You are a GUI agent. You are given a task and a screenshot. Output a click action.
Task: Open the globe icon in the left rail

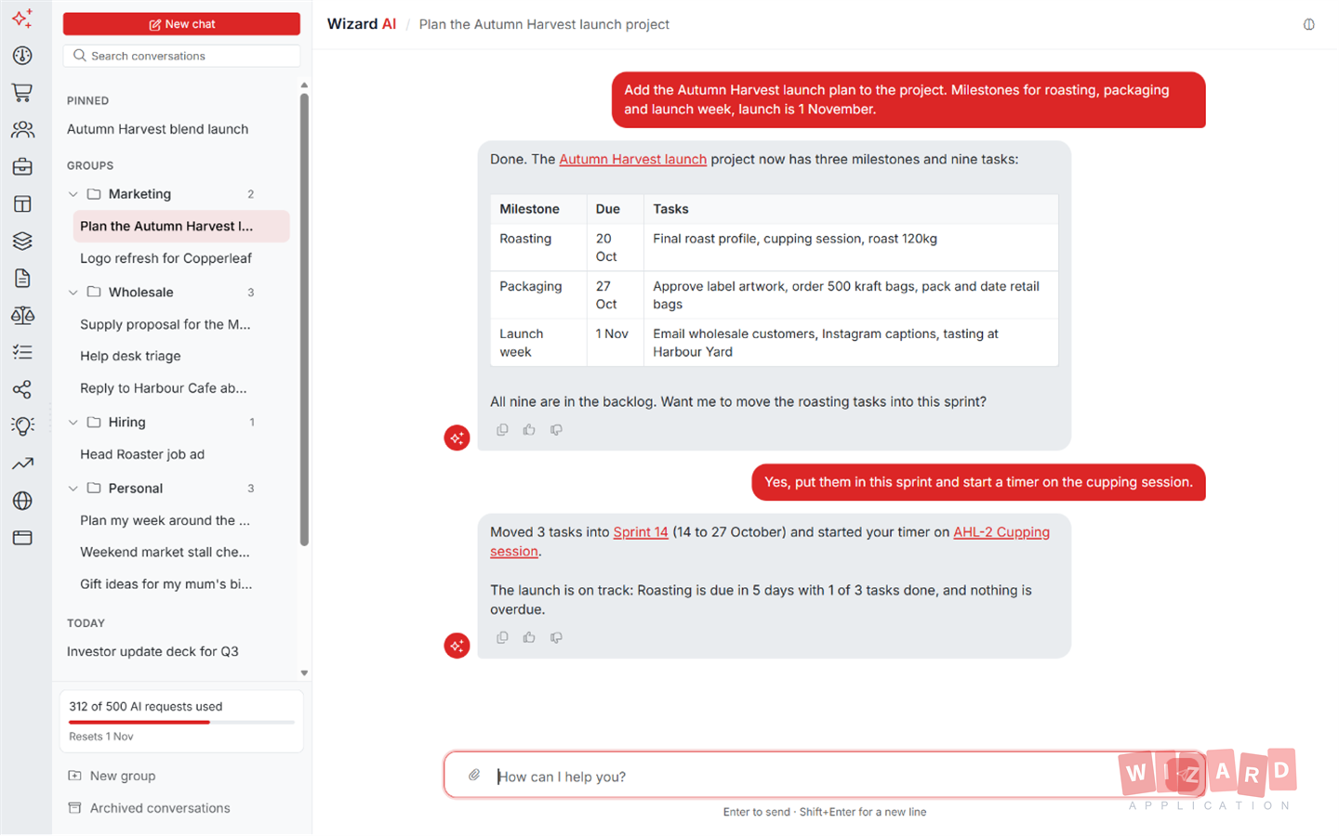[x=22, y=501]
